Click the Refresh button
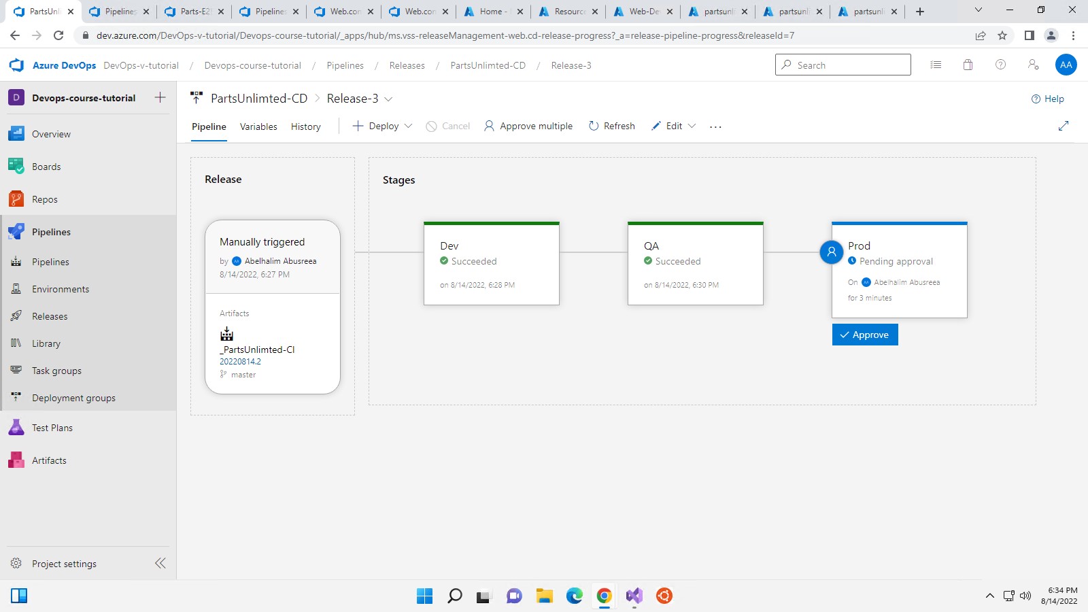Viewport: 1088px width, 612px height. click(x=612, y=126)
